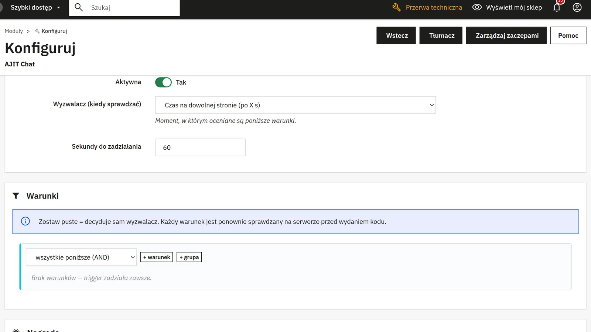Click the 'Sekundy do zadziałania' field
591x332 pixels.
click(x=200, y=147)
